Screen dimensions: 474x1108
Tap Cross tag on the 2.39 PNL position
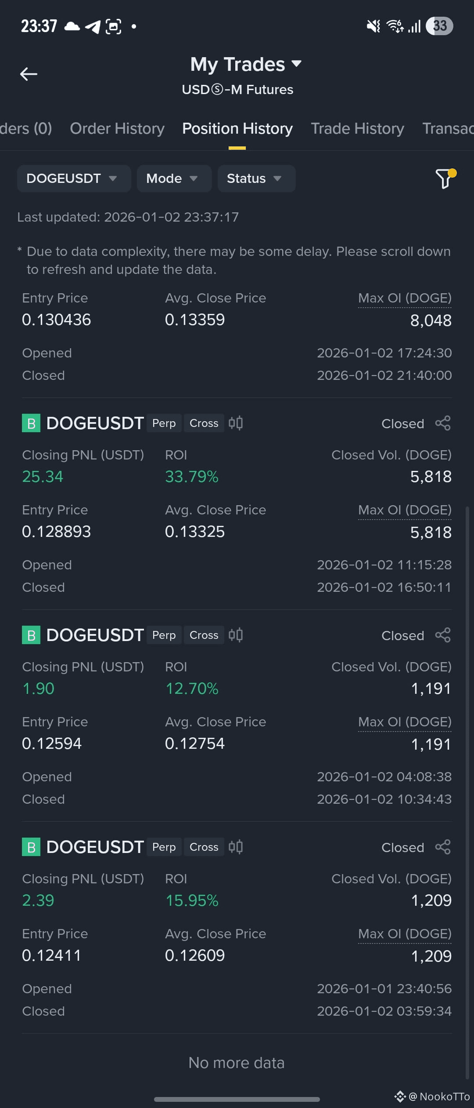click(x=204, y=847)
